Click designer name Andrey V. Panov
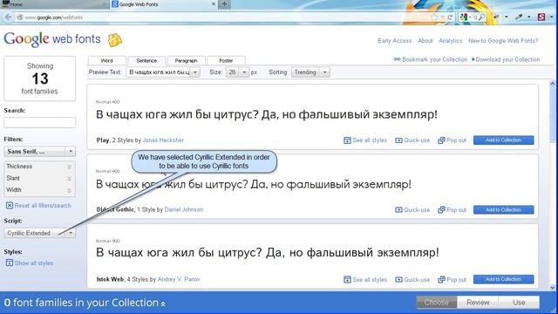This screenshot has width=558, height=314. pos(179,279)
